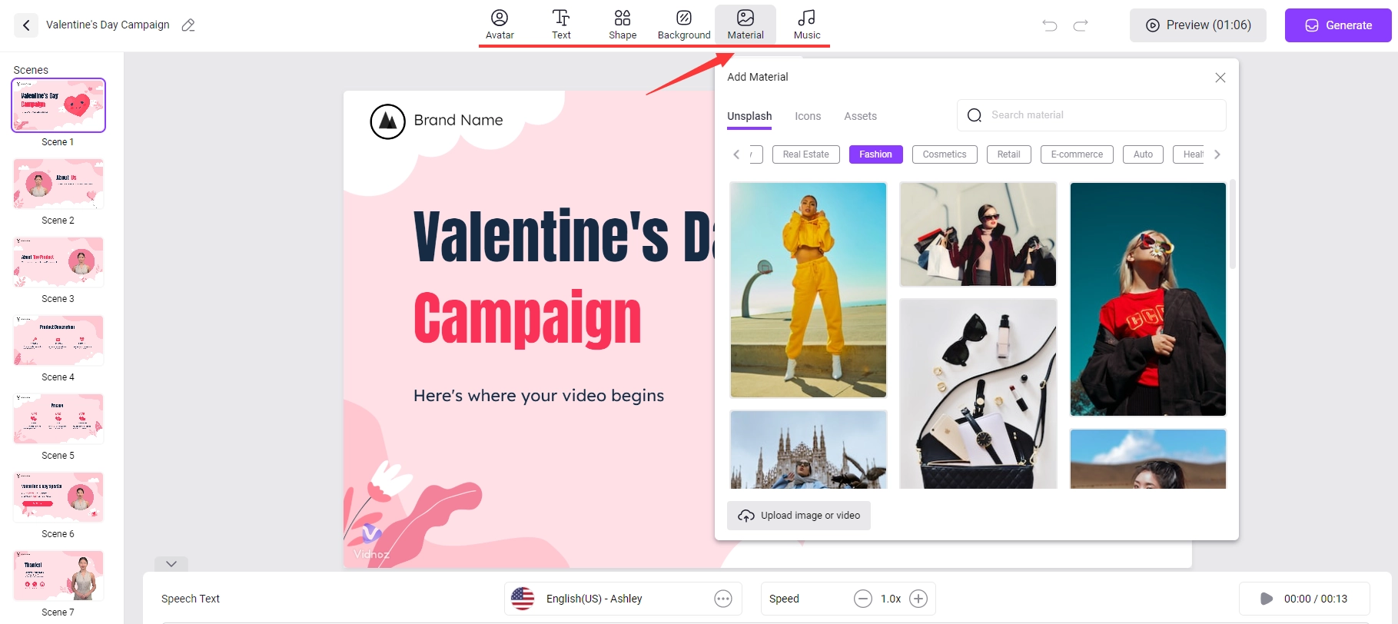Open the English(US) - Ashley voice selector
The width and height of the screenshot is (1398, 624).
pyautogui.click(x=623, y=599)
